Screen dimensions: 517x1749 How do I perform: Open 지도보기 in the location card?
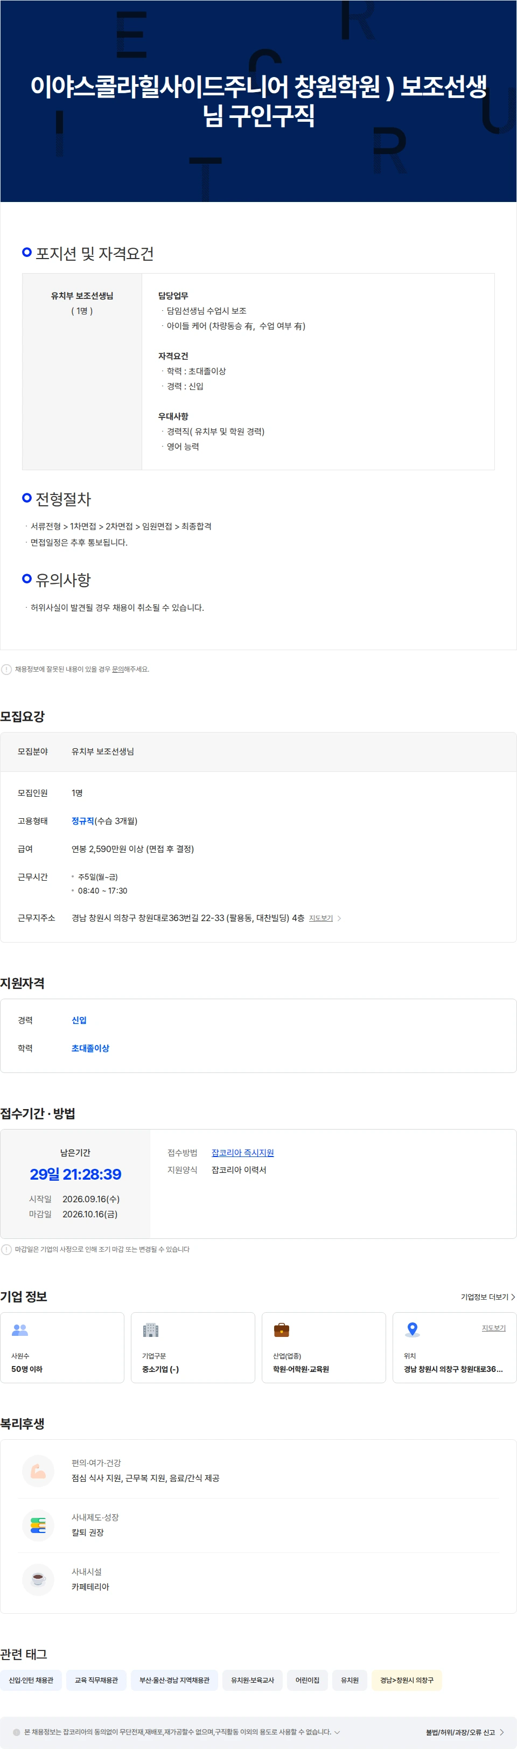(493, 1328)
